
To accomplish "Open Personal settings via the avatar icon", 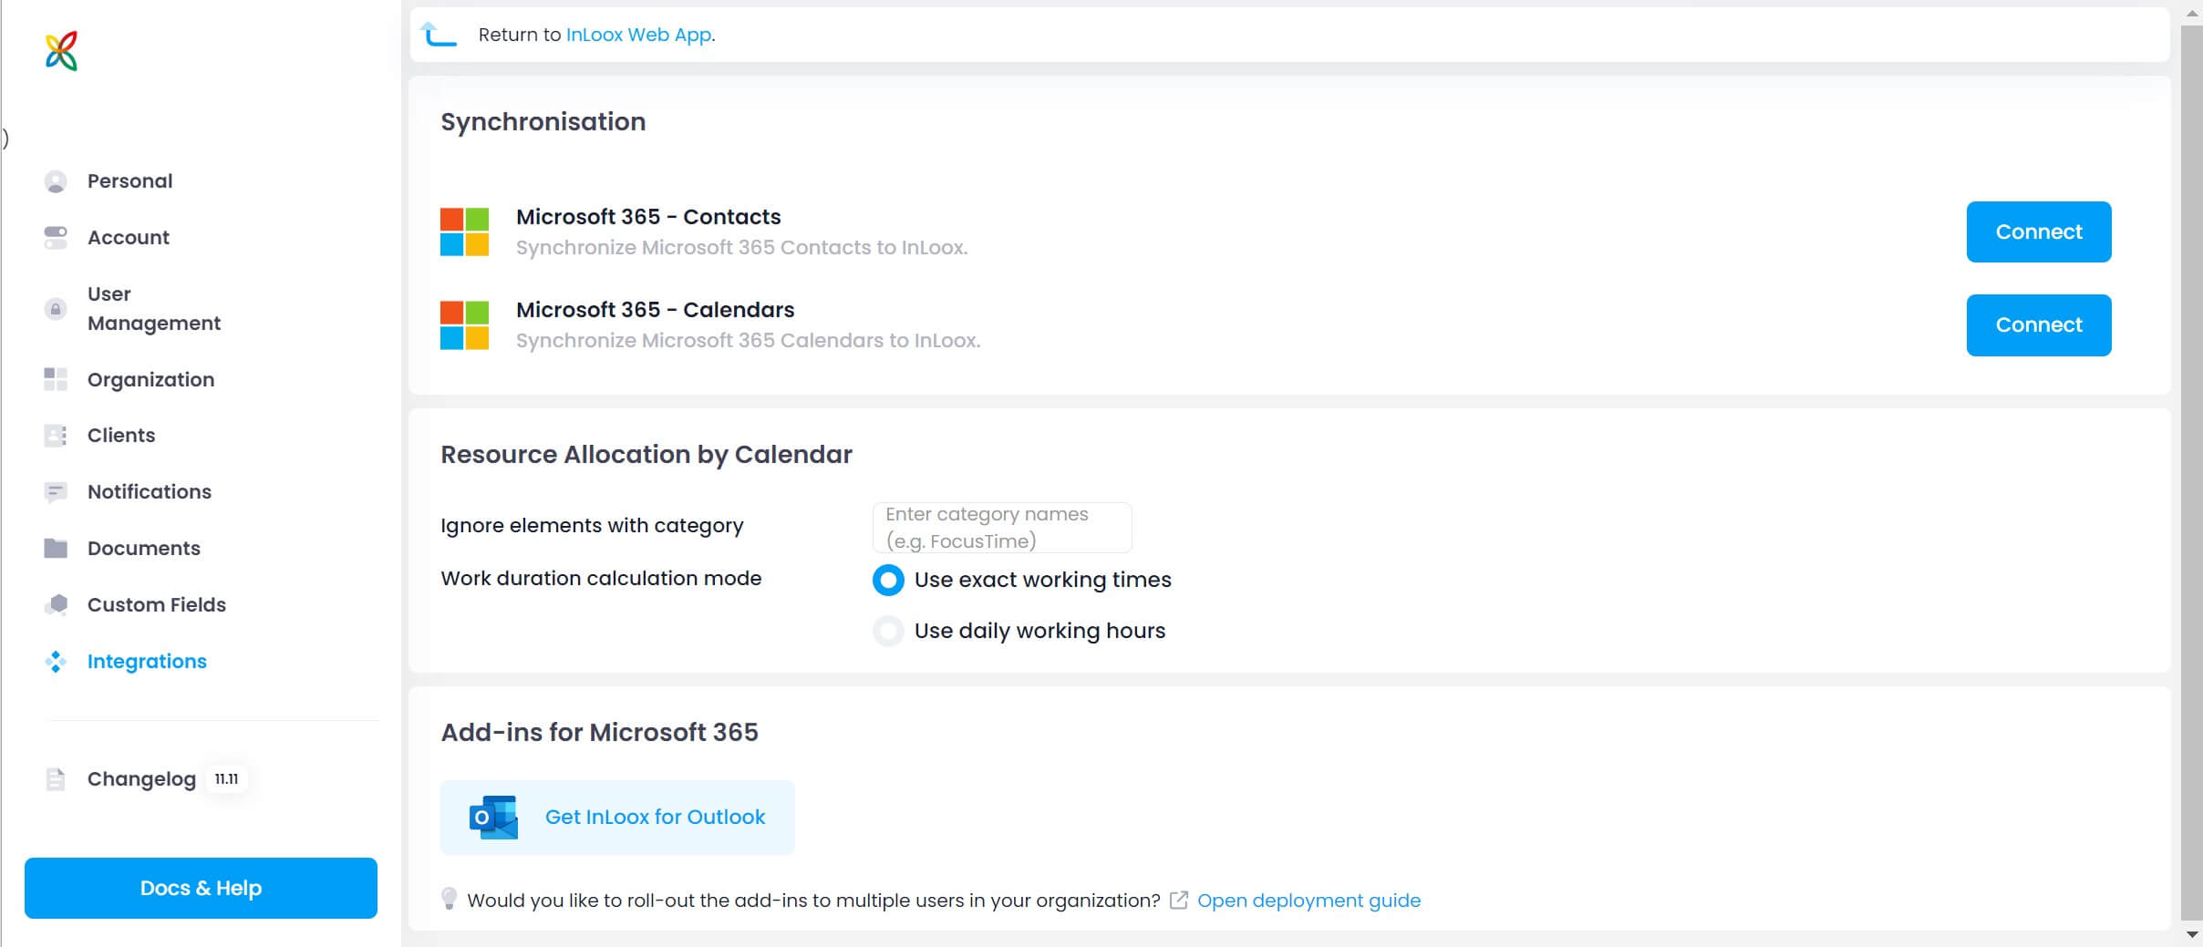I will 56,180.
